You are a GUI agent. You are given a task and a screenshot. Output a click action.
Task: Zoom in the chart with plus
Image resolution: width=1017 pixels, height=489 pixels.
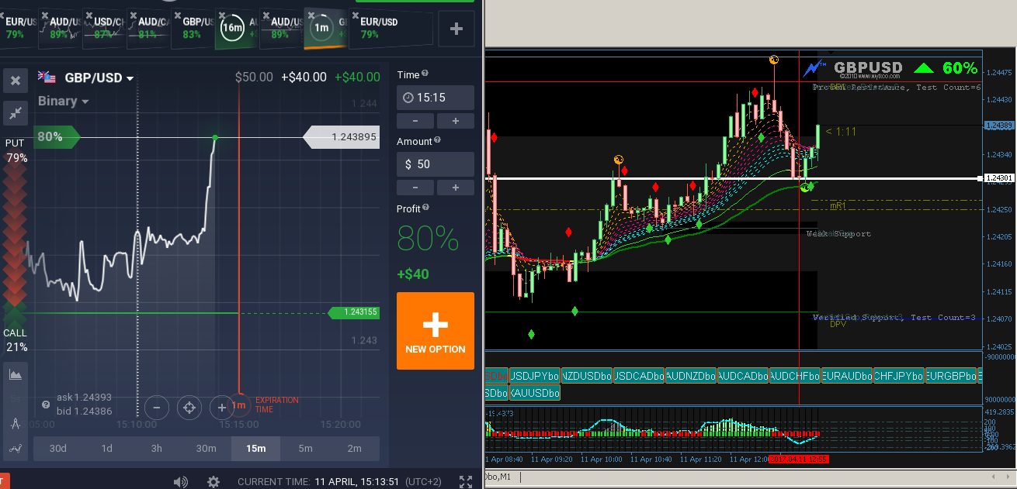click(222, 407)
